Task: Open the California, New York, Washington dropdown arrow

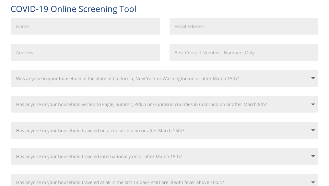Action: click(313, 78)
